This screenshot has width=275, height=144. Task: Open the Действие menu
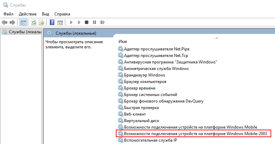28,14
